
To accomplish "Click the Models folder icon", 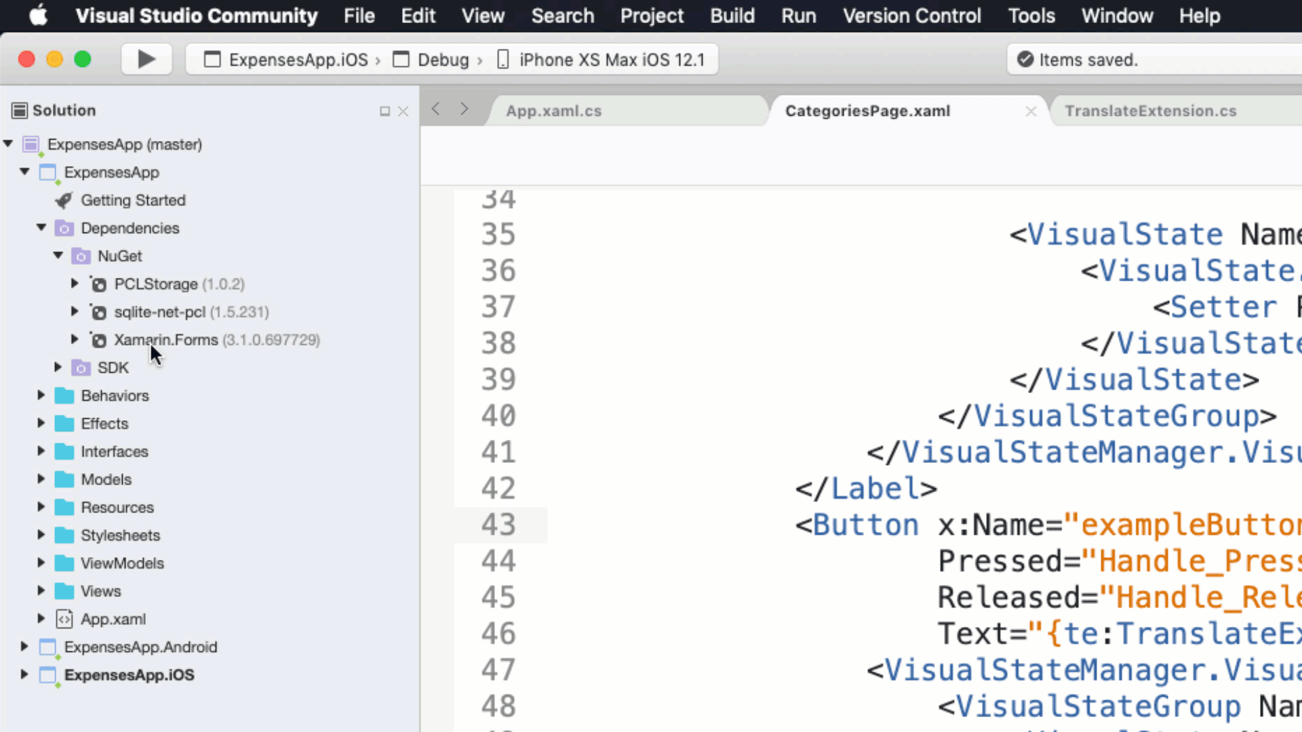I will [64, 480].
